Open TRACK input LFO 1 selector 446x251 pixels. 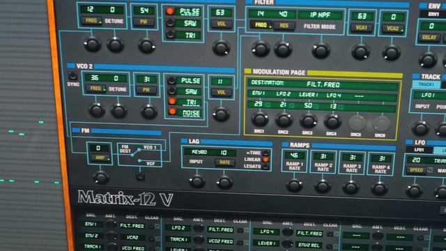click(x=428, y=95)
